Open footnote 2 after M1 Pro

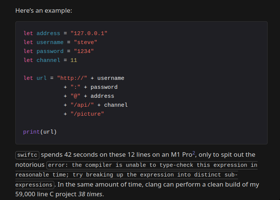(x=194, y=153)
